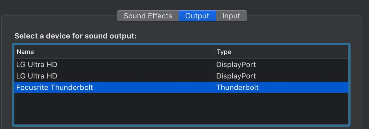Screen dimensions: 369x129
Task: Click highlighted row gap between Focusrite and Thunderbolt
Action: (x=153, y=88)
